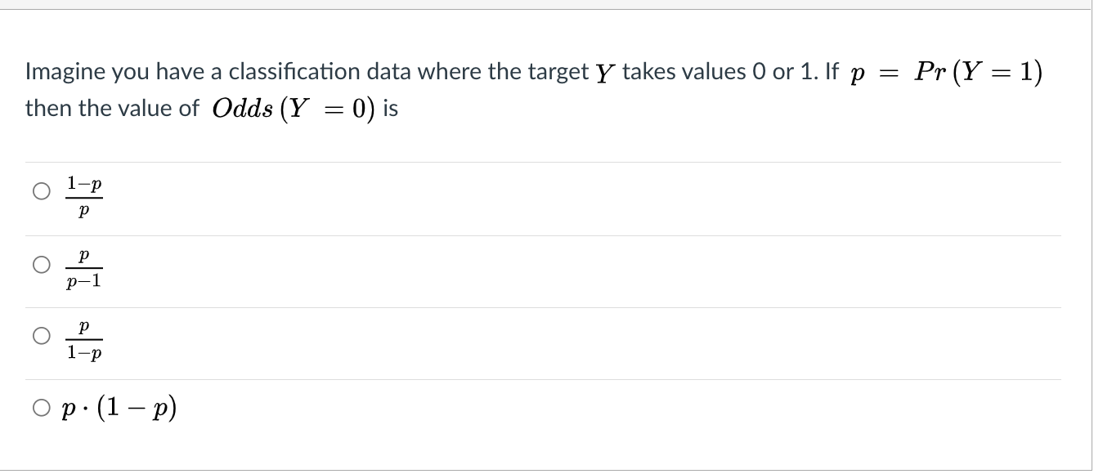Click the denominator 1-p in third option

[83, 353]
